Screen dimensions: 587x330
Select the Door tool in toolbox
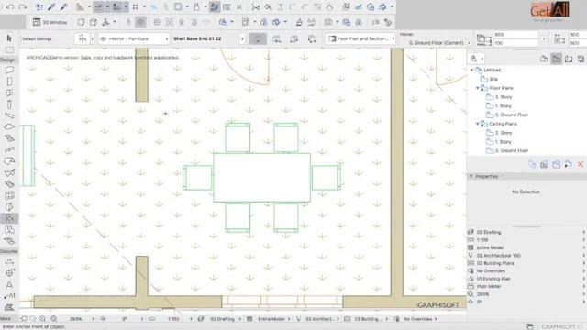(9, 82)
